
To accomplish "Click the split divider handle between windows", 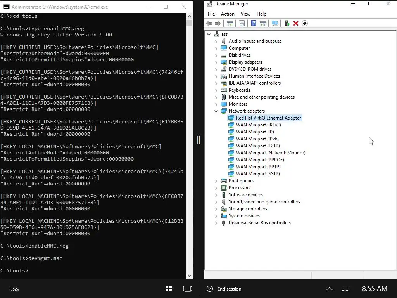I will [198, 140].
